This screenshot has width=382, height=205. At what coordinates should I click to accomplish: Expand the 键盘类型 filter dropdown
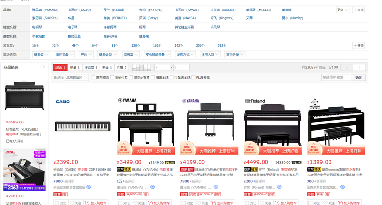point(108,55)
